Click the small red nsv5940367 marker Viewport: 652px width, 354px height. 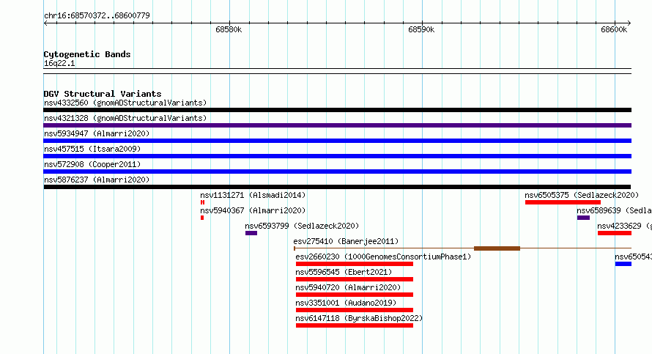[x=202, y=218]
